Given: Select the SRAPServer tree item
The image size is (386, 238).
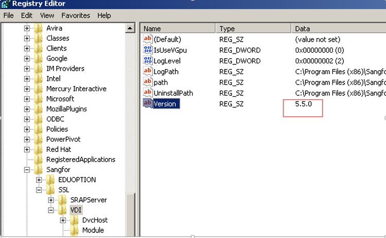Looking at the screenshot, I should pyautogui.click(x=88, y=200).
